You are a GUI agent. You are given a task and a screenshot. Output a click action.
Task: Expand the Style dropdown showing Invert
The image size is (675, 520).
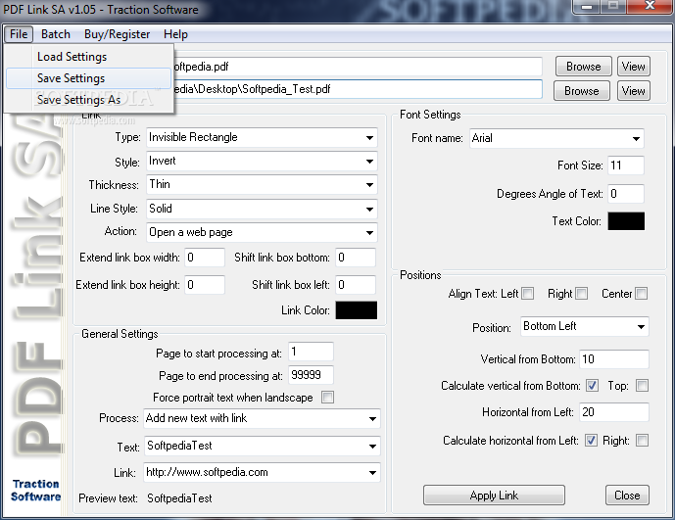[369, 162]
